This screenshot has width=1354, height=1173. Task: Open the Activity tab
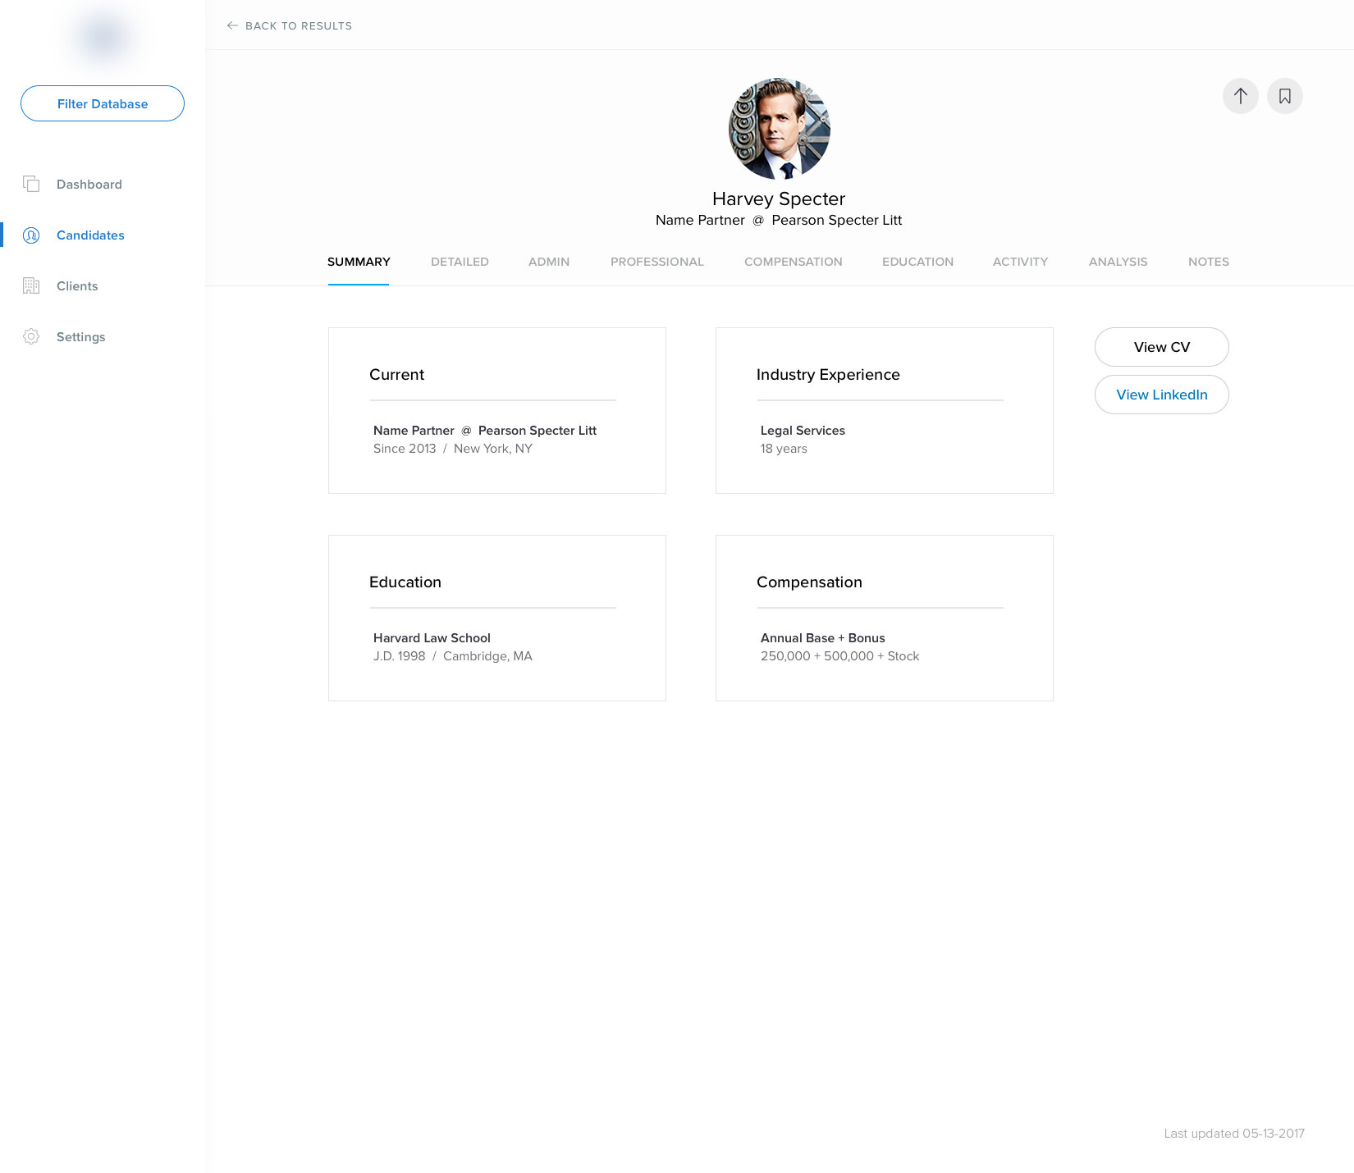click(1020, 262)
